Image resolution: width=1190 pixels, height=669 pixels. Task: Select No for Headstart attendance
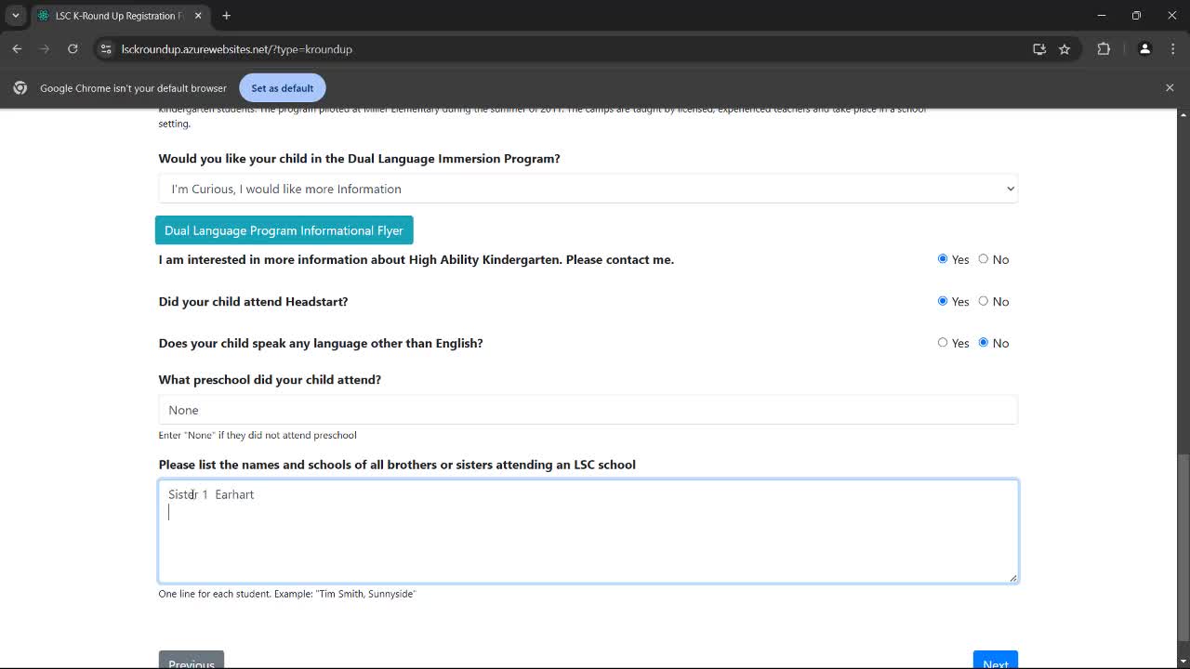tap(983, 301)
